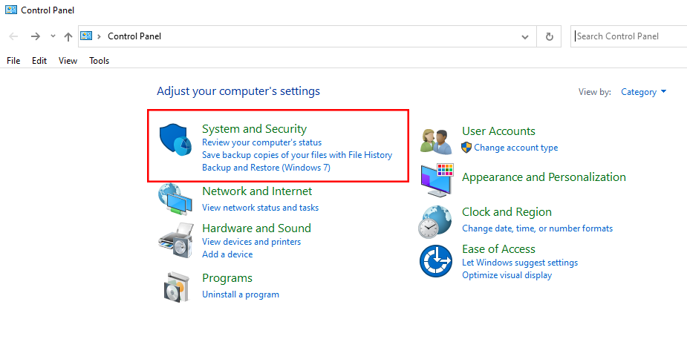
Task: Click the Appearance and Personalization monitor icon
Action: pyautogui.click(x=436, y=179)
